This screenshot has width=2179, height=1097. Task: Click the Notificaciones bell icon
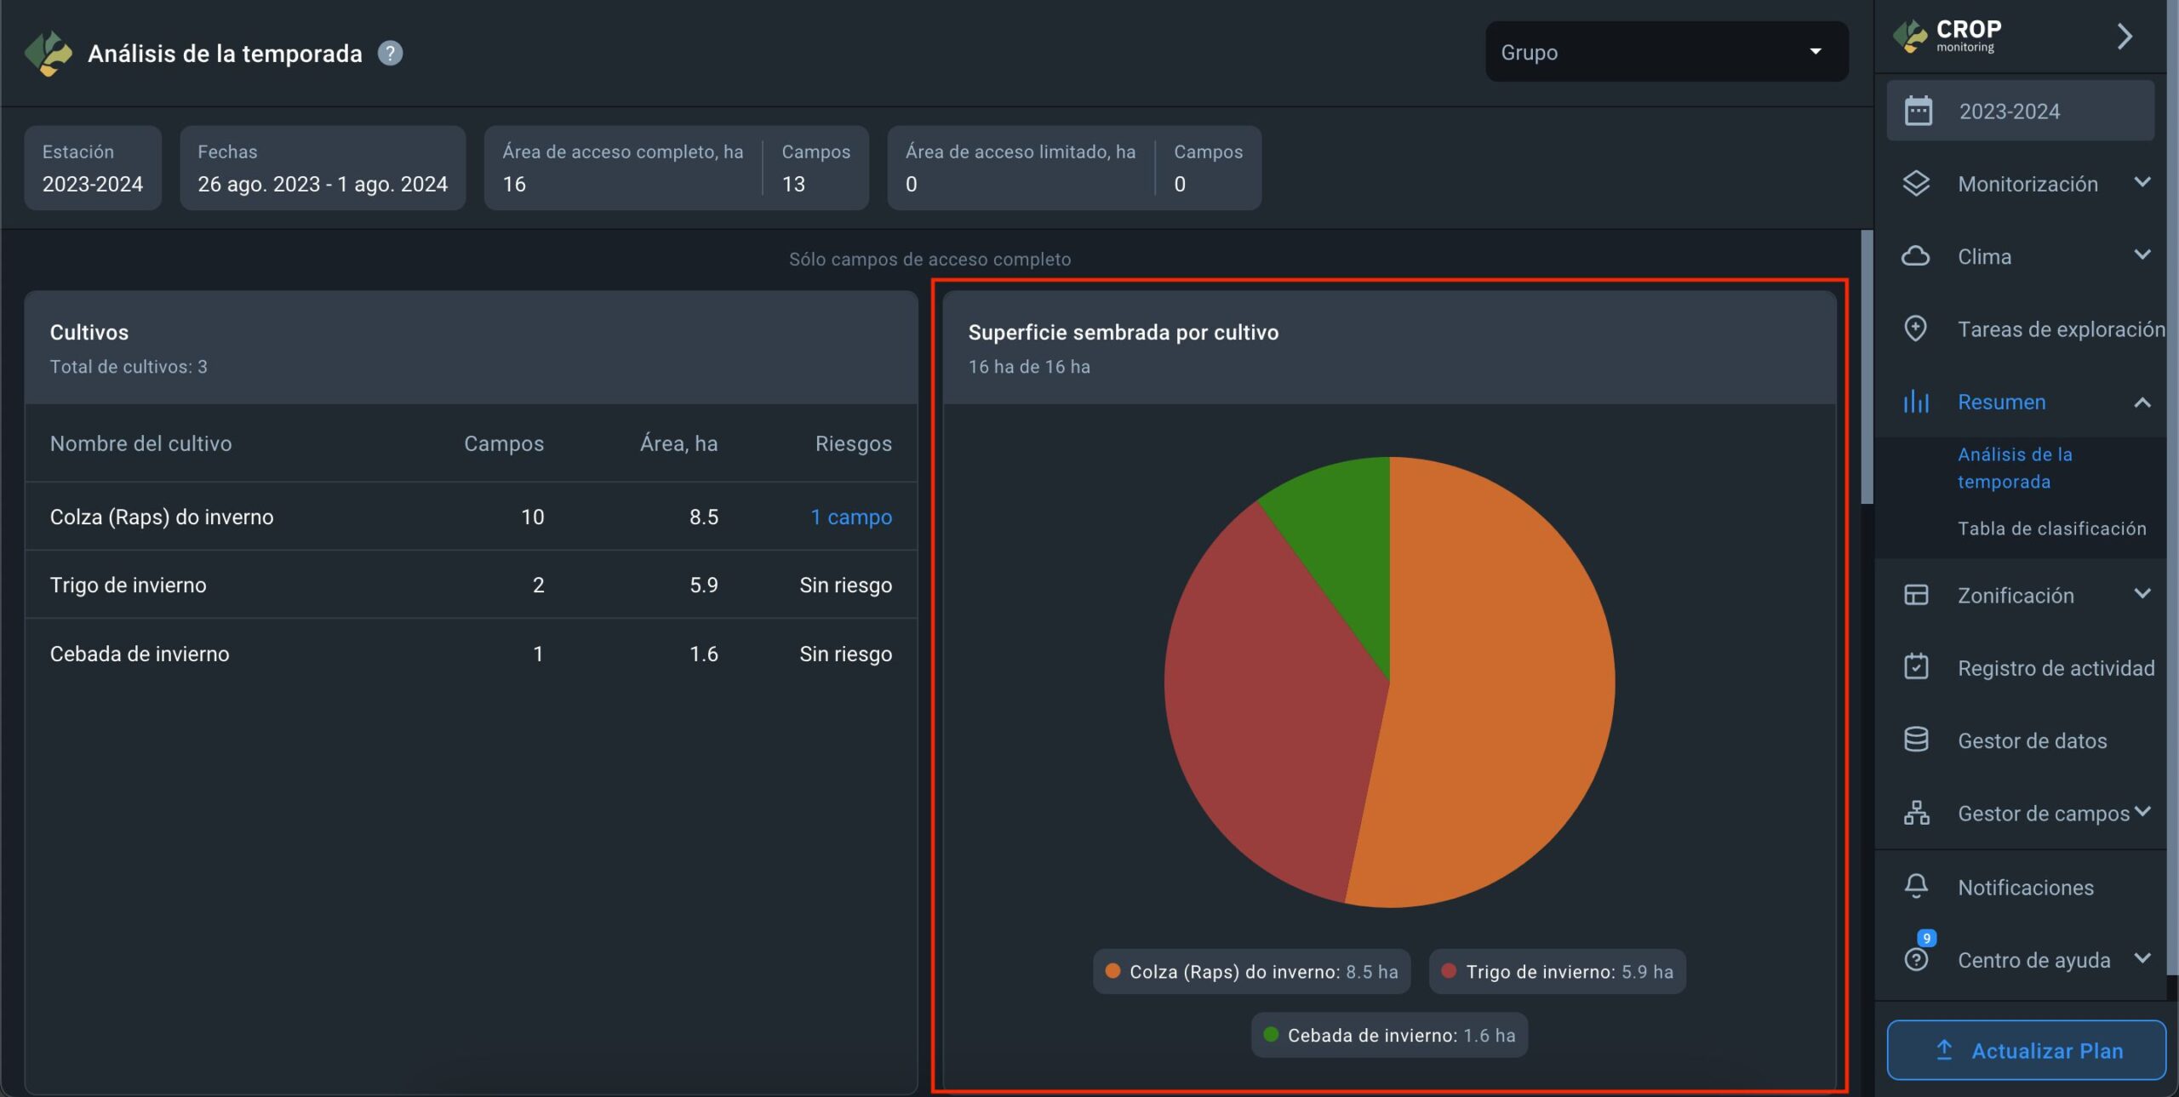(1916, 886)
